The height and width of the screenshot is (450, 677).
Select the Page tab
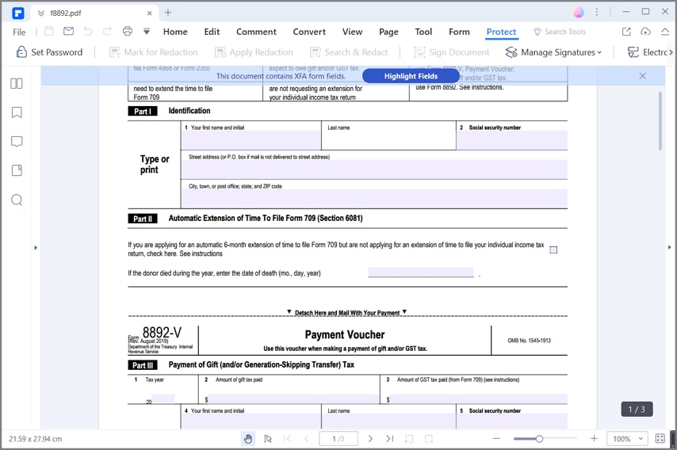point(388,32)
